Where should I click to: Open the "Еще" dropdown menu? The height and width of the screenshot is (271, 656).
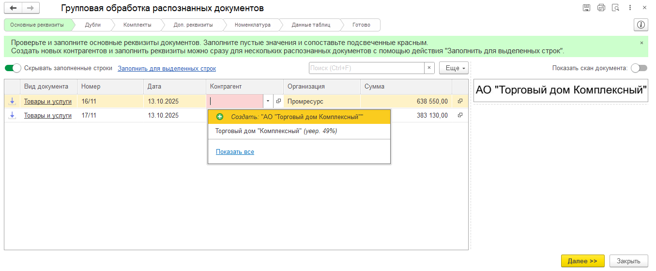[454, 68]
